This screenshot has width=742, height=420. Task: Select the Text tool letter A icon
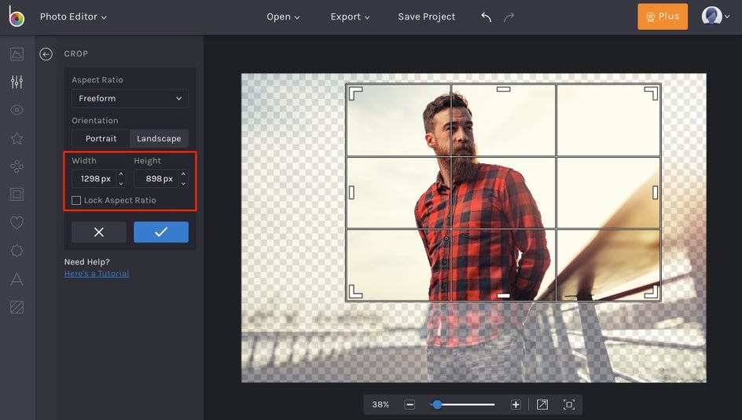tap(17, 279)
